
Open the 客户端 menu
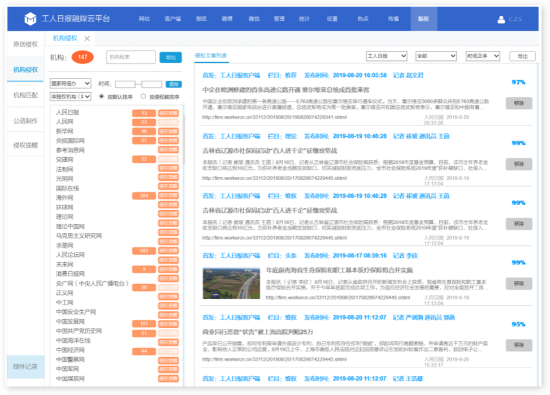(172, 19)
